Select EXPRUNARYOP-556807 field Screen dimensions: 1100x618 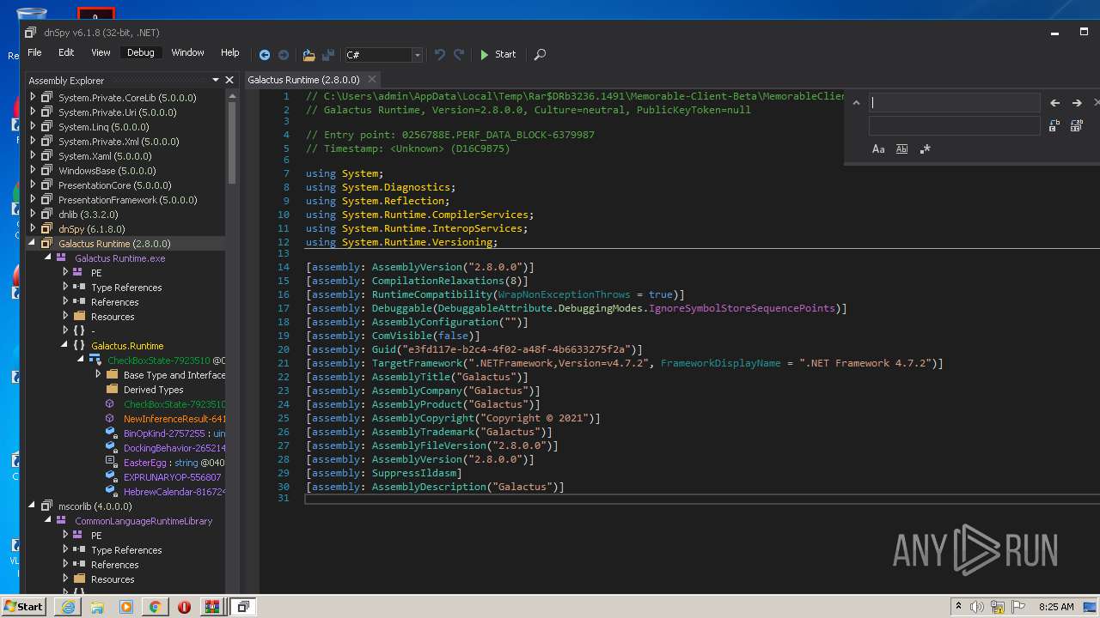tap(173, 477)
